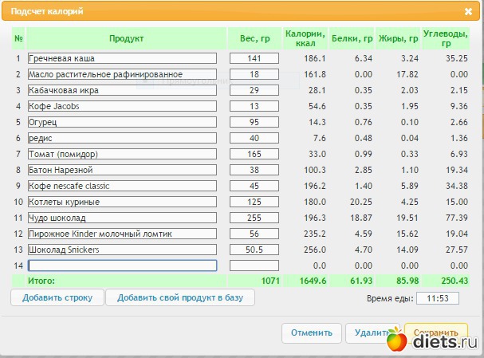Edit the Чудо шоколад product name

(x=123, y=218)
